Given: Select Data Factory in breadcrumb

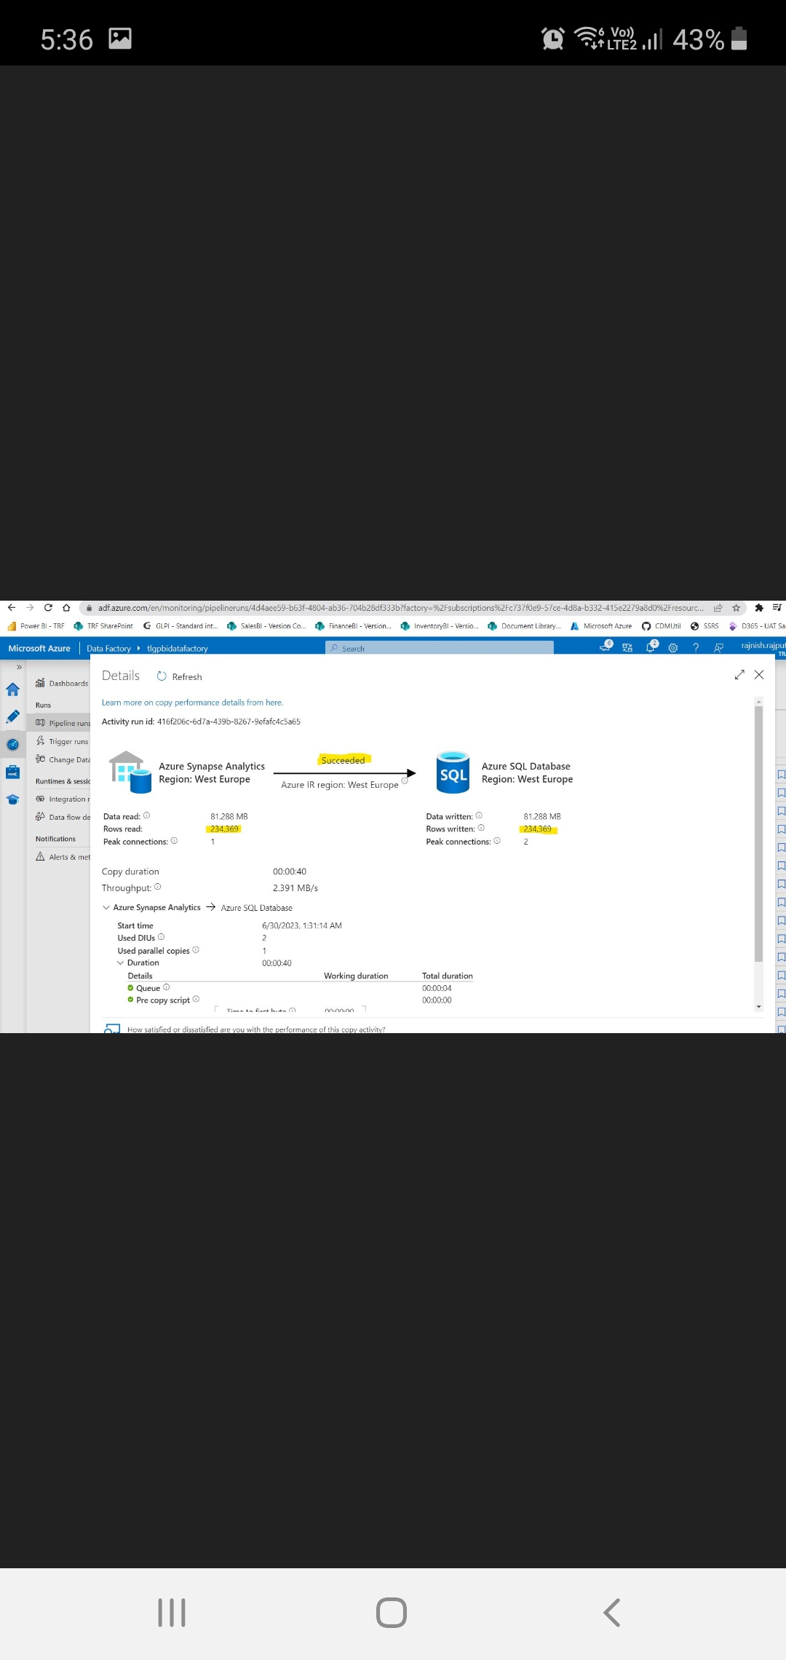Looking at the screenshot, I should pos(108,648).
